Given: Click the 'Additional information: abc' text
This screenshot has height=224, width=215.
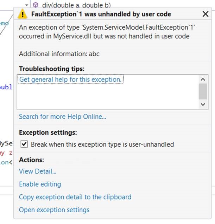Looking at the screenshot, I should pos(59,54).
